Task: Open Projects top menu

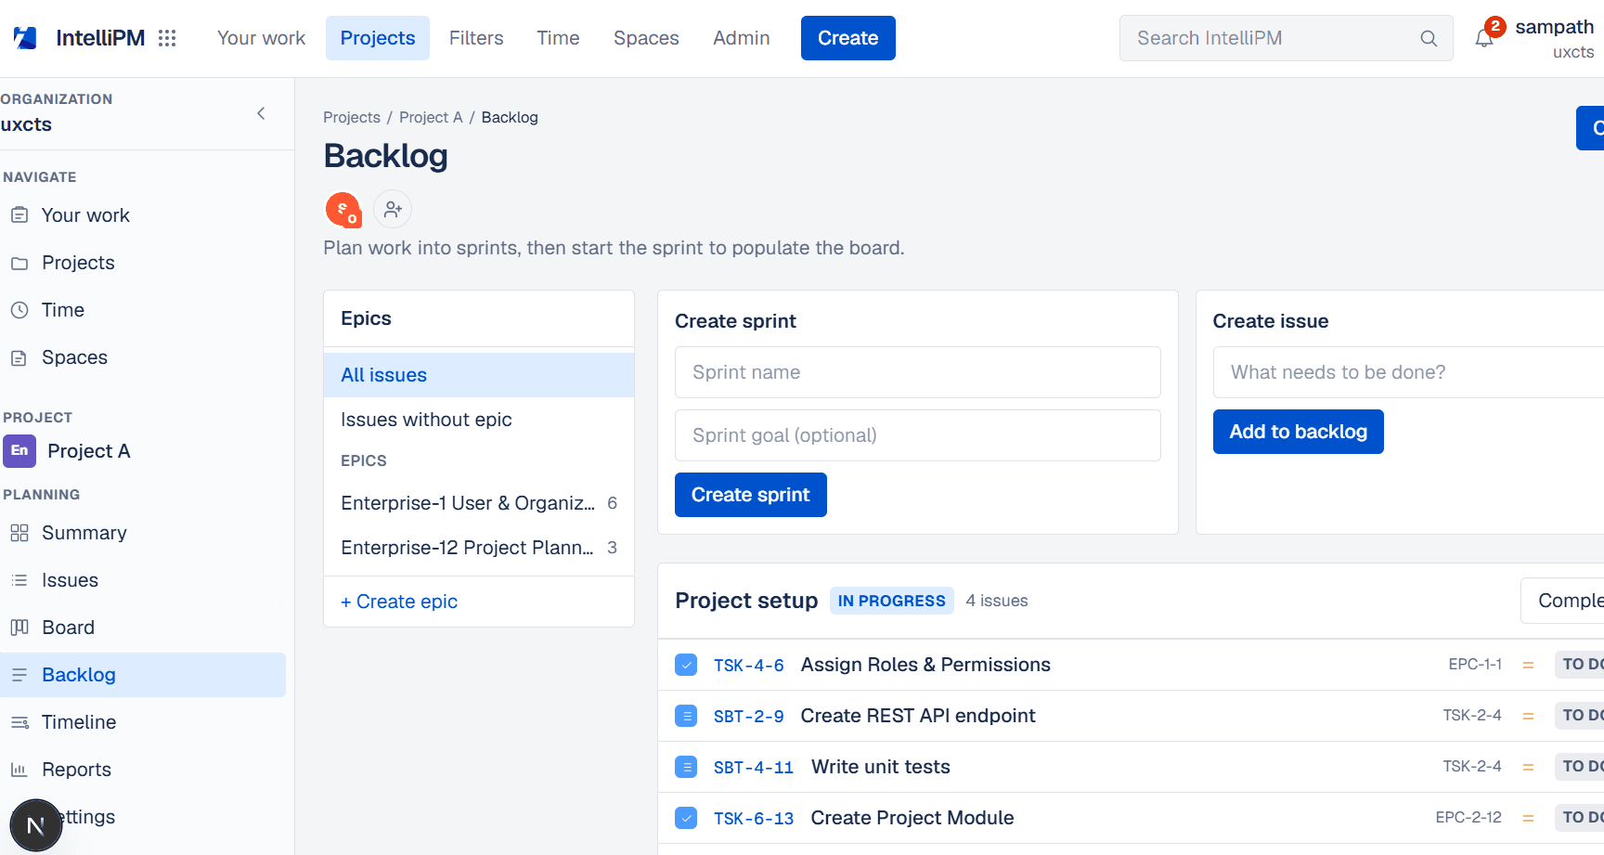Action: point(378,38)
